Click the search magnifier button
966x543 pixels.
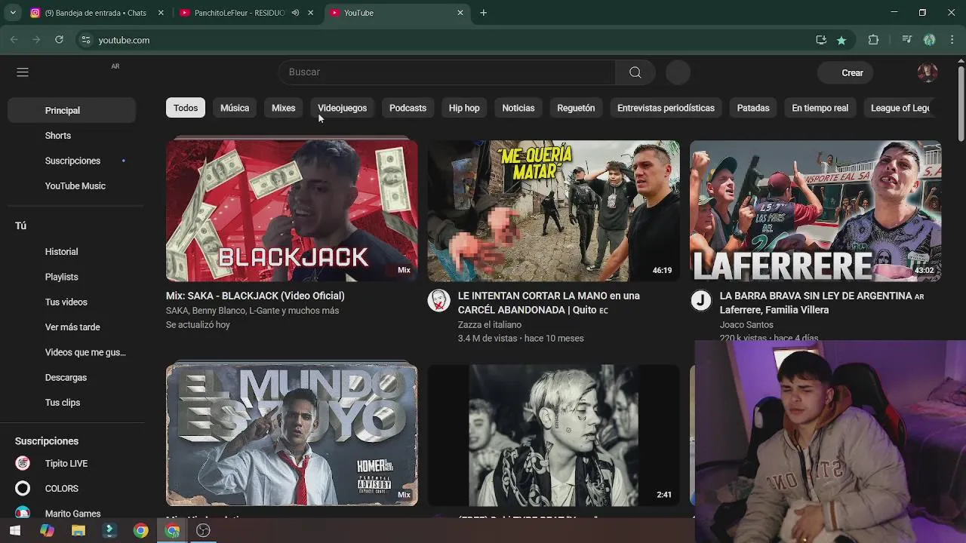tap(635, 72)
